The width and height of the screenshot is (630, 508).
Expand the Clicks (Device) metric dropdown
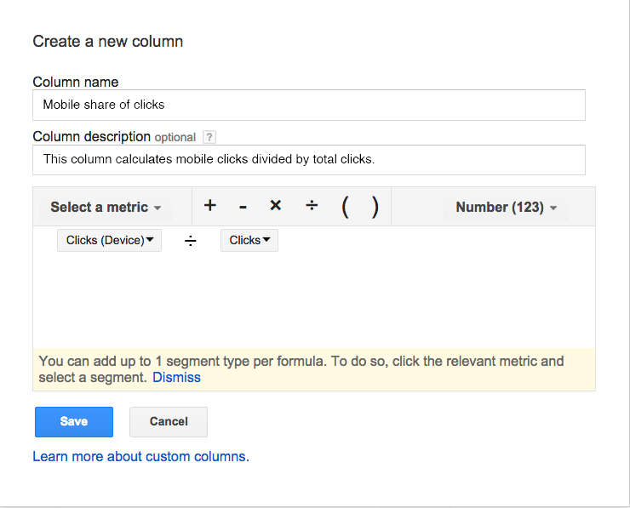(x=109, y=241)
